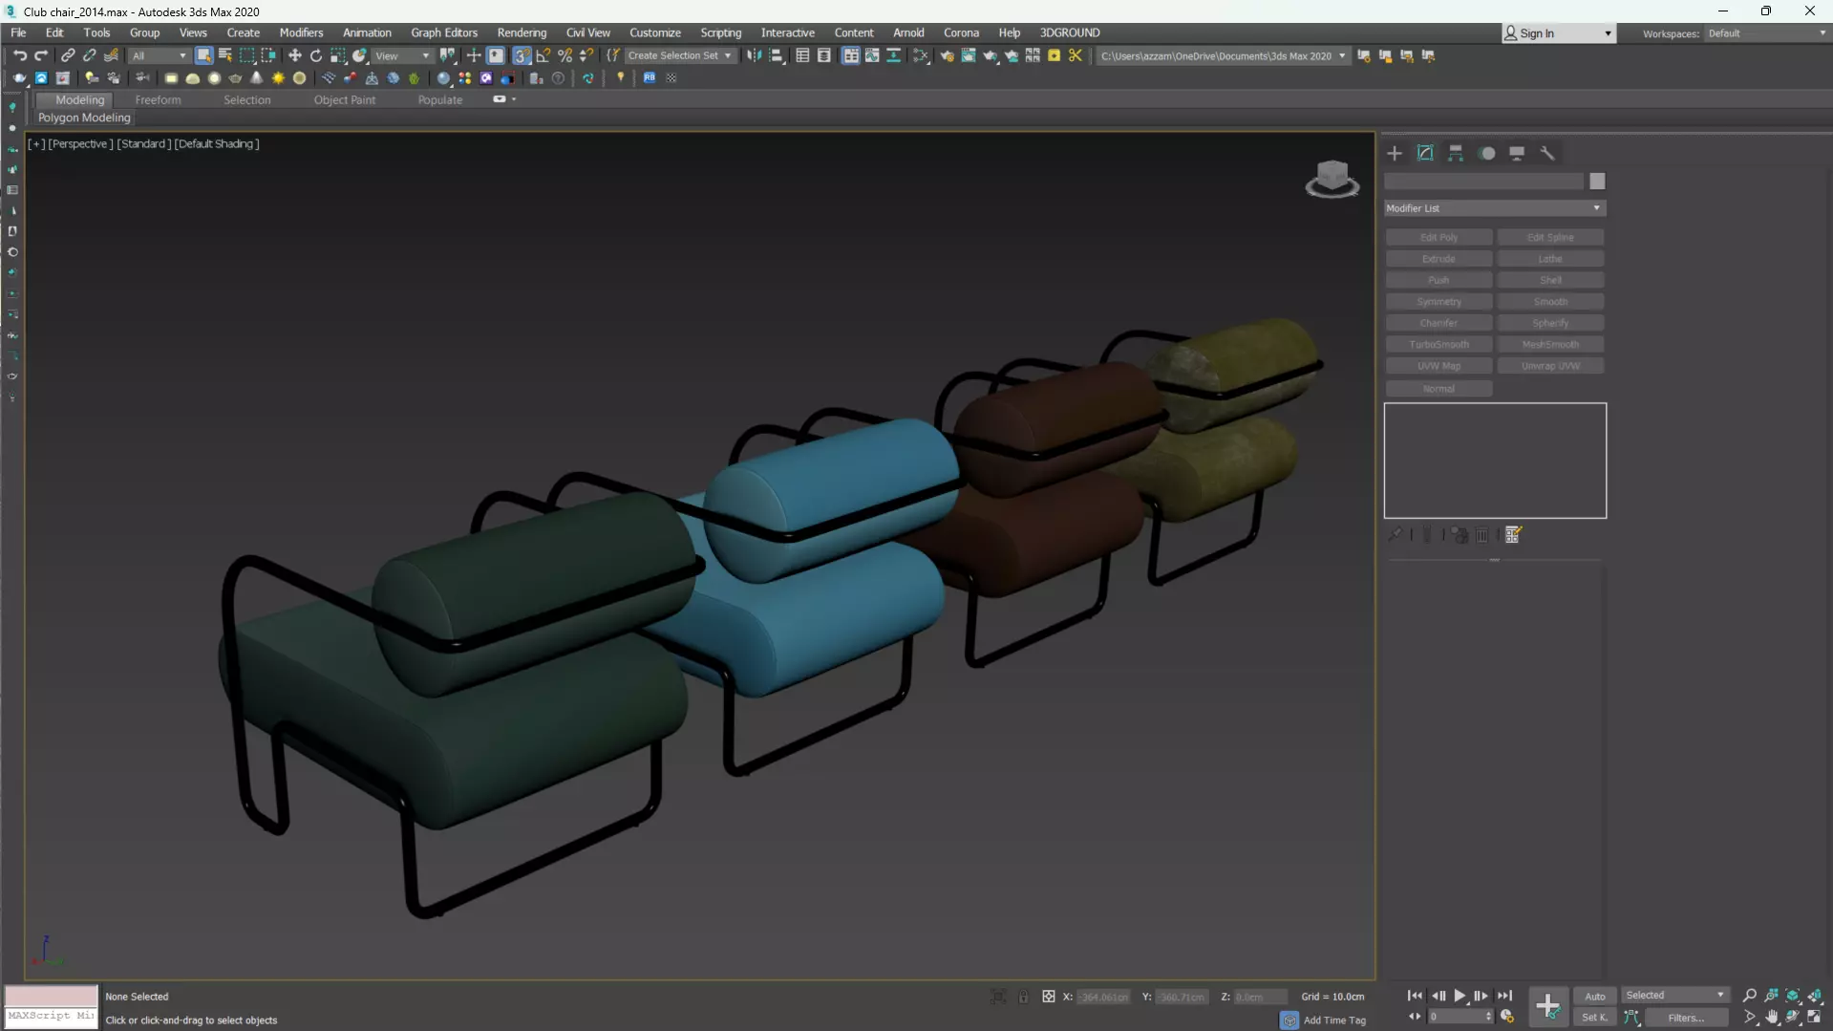Click the TurboSmooth modifier button
Image resolution: width=1833 pixels, height=1031 pixels.
pos(1439,344)
